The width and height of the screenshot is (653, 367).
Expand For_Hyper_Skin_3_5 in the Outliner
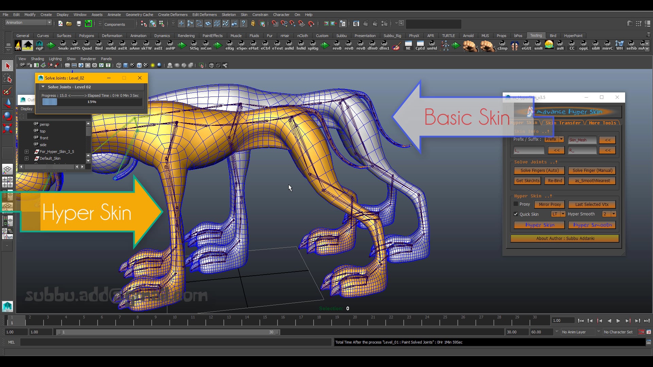[x=27, y=152]
